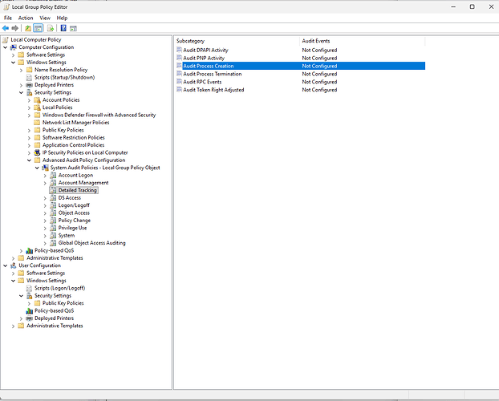Open the Action menu
Image resolution: width=499 pixels, height=401 pixels.
26,18
